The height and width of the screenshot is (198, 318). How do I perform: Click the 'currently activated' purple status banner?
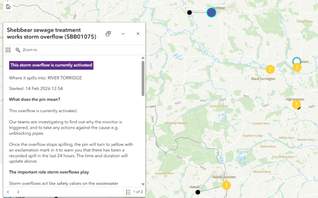[x=51, y=65]
